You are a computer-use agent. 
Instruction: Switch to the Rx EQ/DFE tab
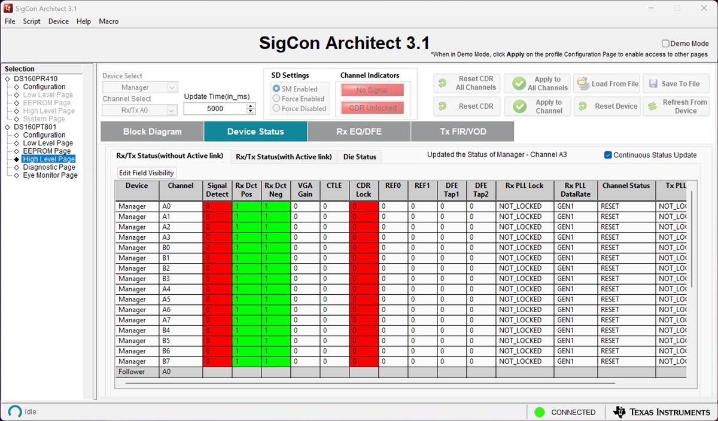pos(359,132)
